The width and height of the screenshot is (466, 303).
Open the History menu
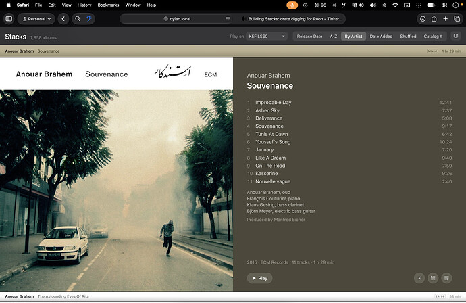(x=84, y=5)
